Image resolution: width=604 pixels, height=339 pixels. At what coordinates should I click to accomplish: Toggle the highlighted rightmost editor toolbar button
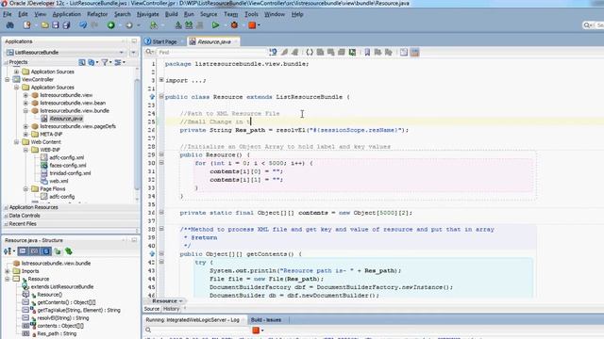(414, 53)
